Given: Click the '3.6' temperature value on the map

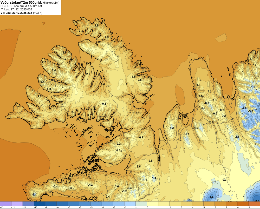Looking at the screenshot, I should click(x=139, y=166).
